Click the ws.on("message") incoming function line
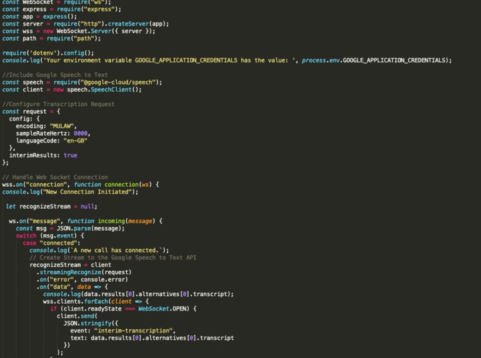The width and height of the screenshot is (481, 358). [x=86, y=221]
